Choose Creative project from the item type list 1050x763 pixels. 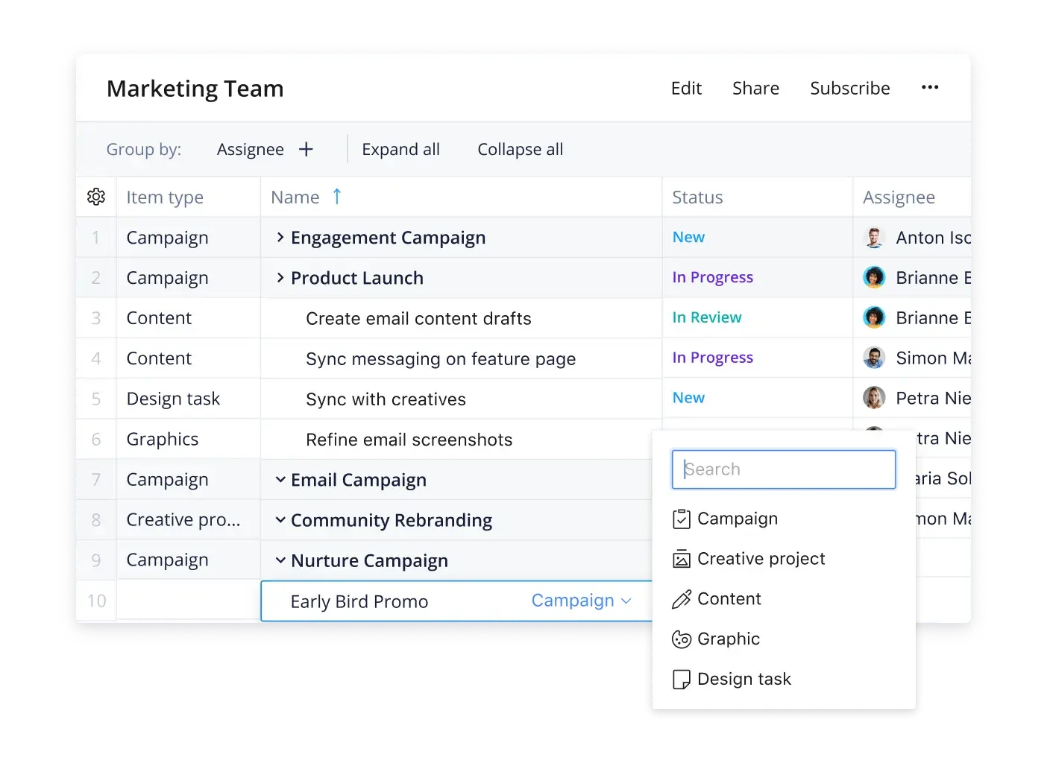coord(761,559)
